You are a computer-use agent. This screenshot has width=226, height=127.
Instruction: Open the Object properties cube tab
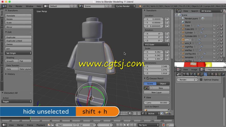[198, 74]
